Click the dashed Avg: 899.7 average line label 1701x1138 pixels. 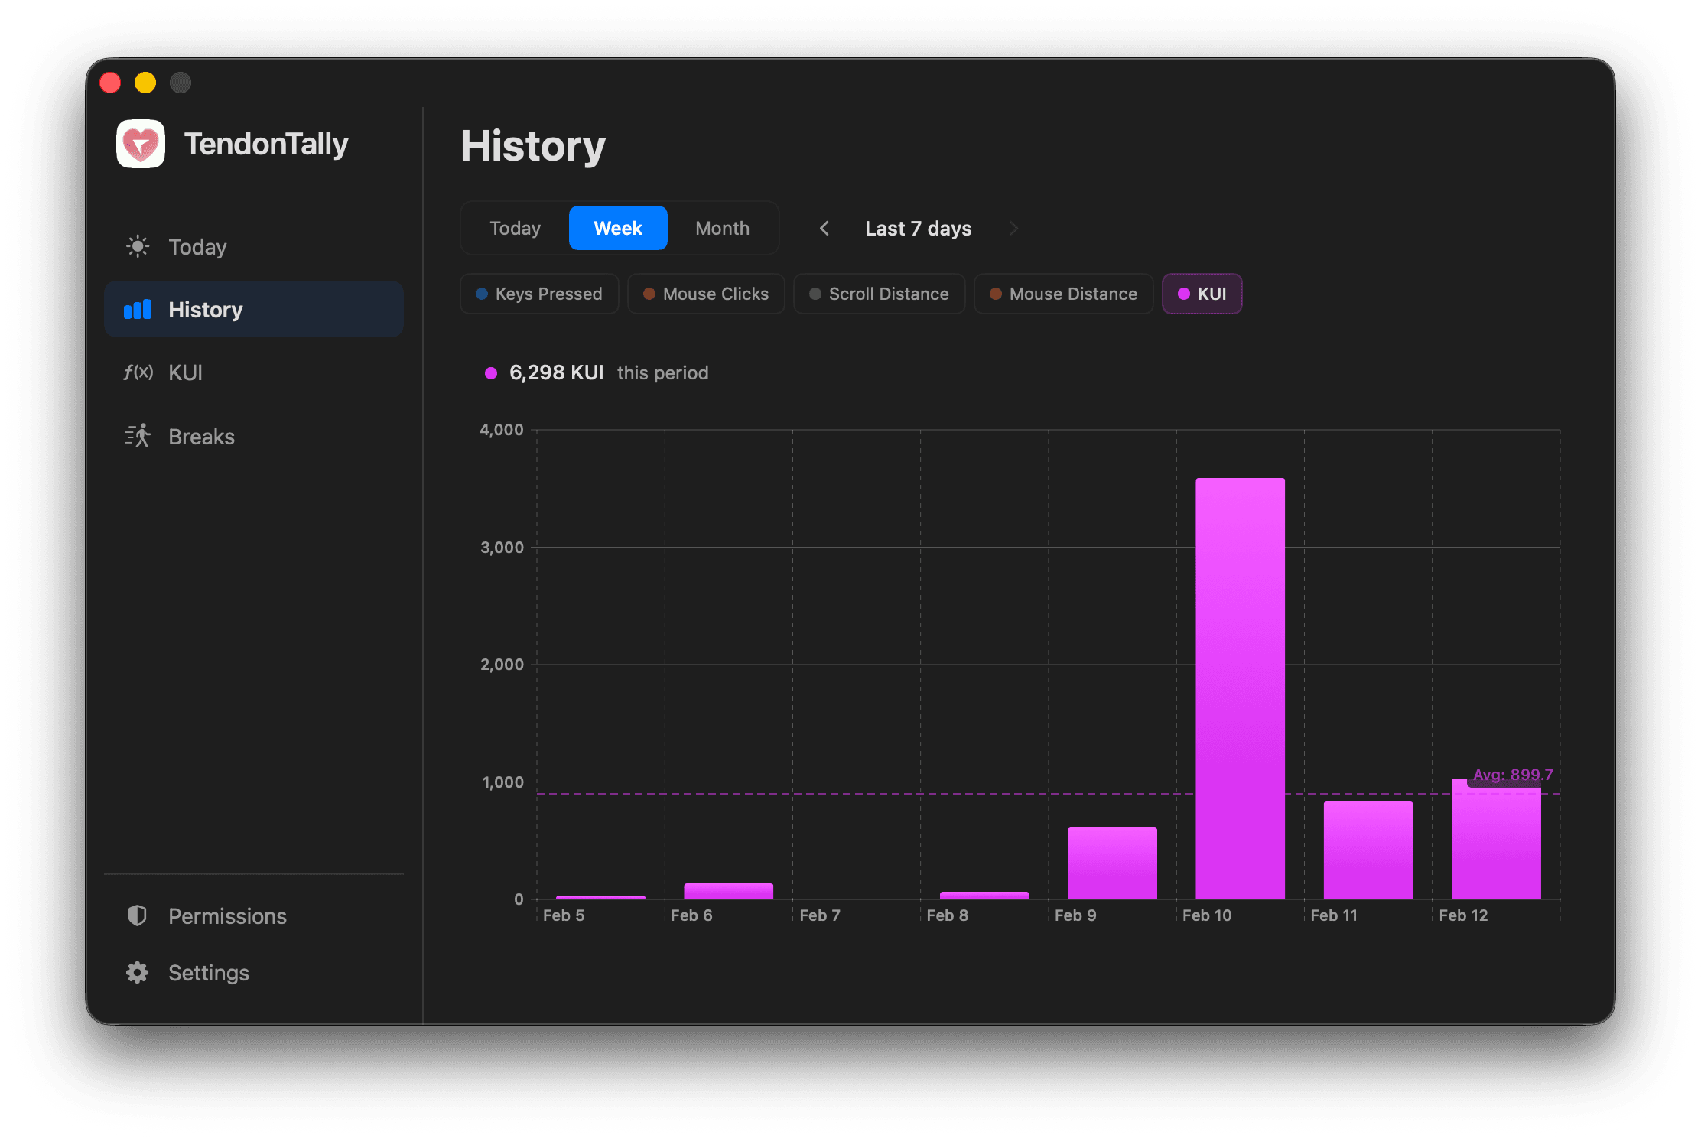click(x=1514, y=774)
